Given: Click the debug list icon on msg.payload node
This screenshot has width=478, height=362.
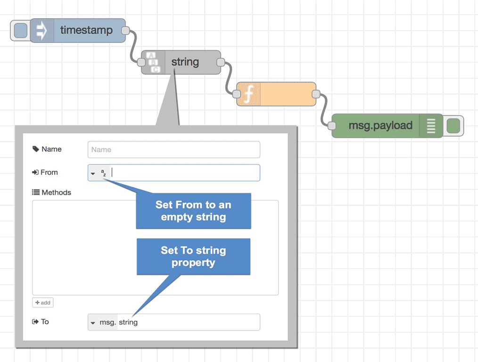Looking at the screenshot, I should (x=432, y=126).
